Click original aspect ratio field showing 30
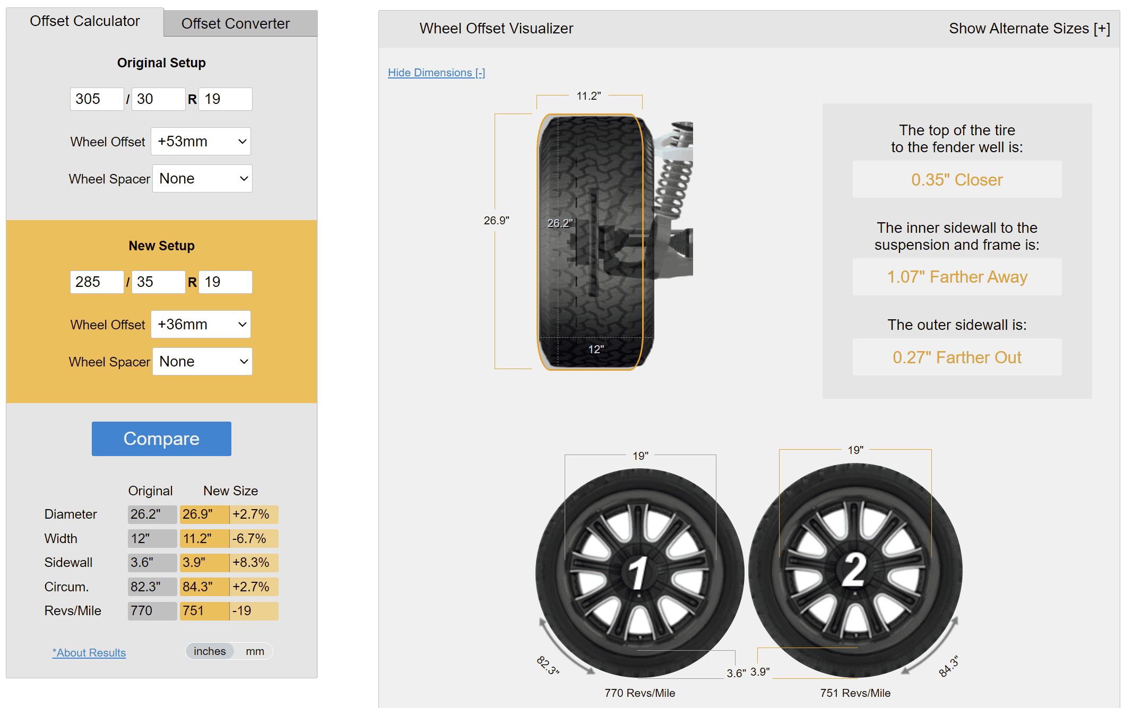The image size is (1133, 708). (158, 99)
